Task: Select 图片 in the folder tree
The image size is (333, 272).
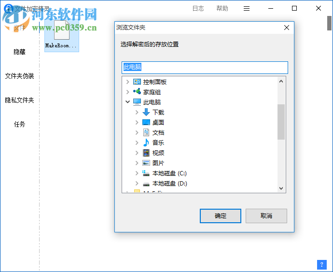Action: pos(158,163)
